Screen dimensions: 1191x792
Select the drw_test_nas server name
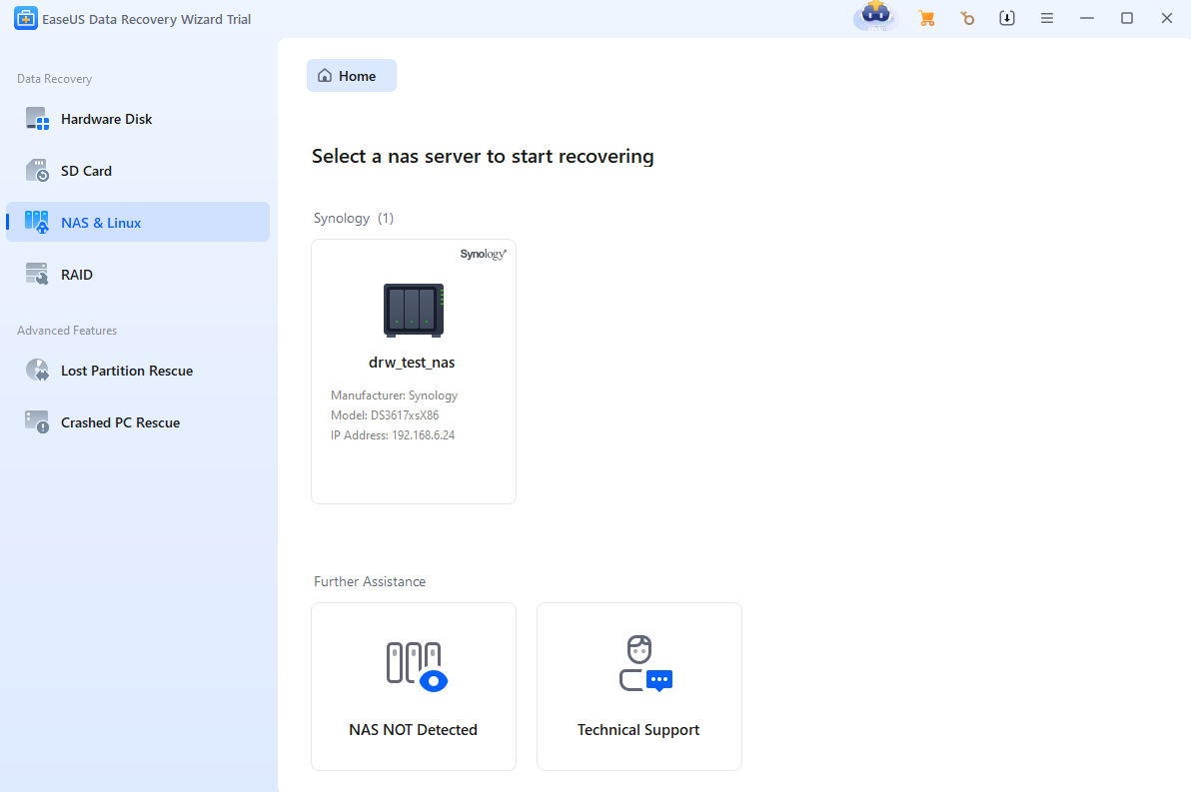click(412, 363)
